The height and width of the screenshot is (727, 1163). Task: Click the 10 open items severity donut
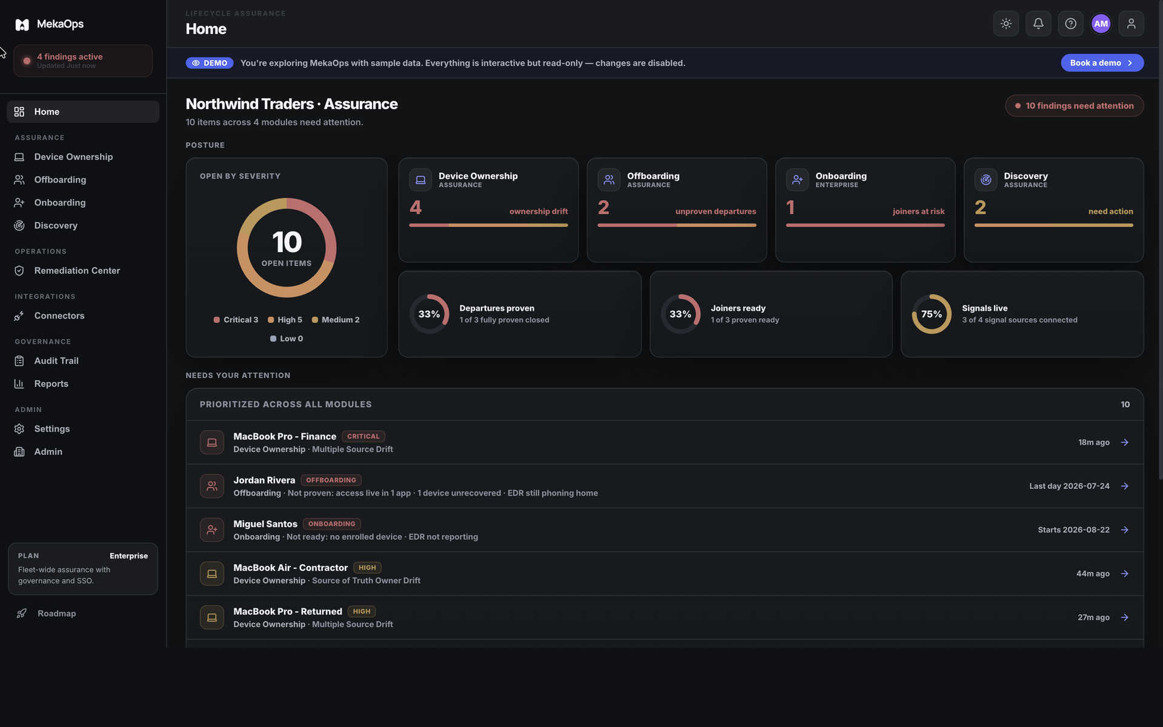(287, 248)
